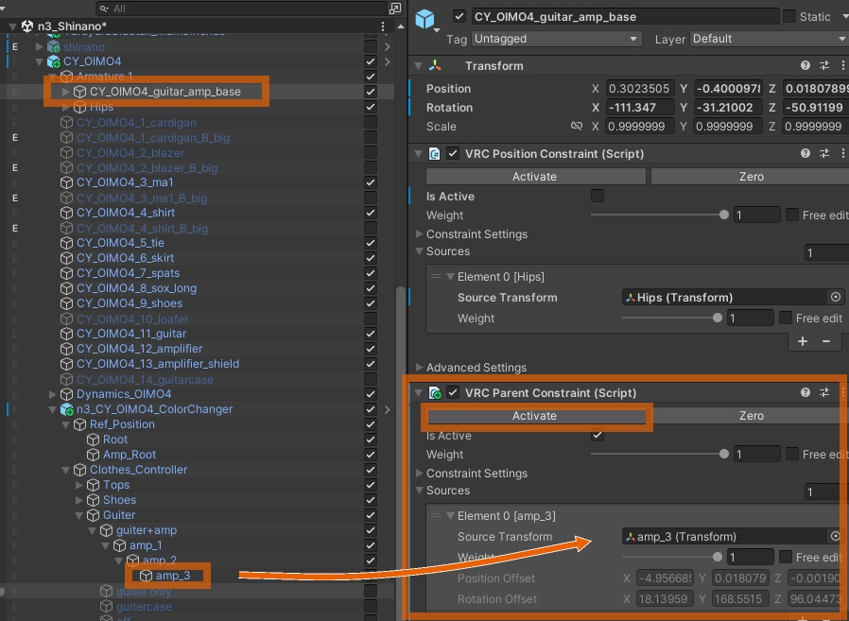Click the object name field CY_OIMO4_guitar_amp_base
This screenshot has height=621, width=849.
(625, 17)
